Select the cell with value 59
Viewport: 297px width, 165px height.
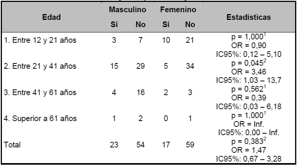(190, 145)
